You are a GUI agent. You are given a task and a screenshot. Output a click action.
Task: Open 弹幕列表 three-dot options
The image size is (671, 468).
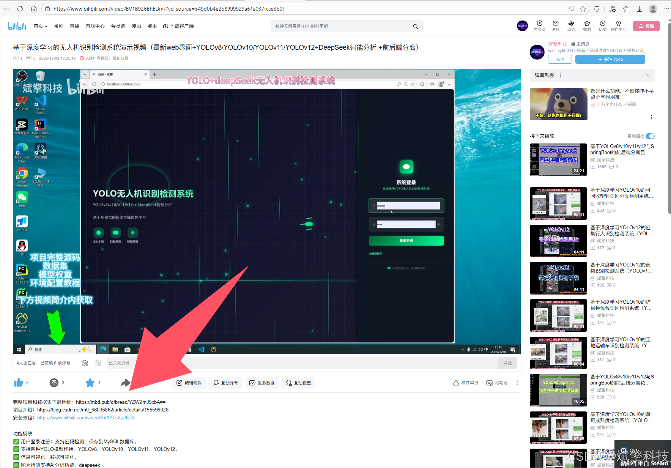(x=561, y=76)
